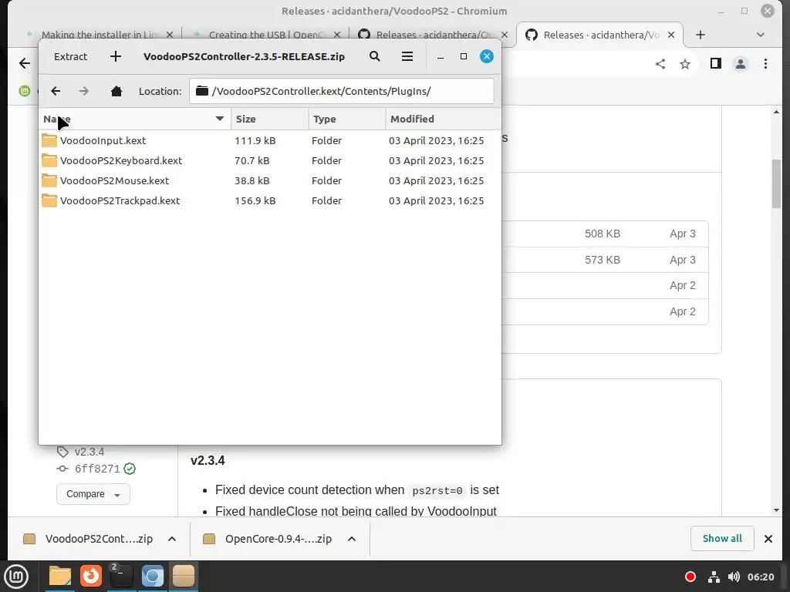
Task: Sort archive list by Modified column
Action: point(443,119)
